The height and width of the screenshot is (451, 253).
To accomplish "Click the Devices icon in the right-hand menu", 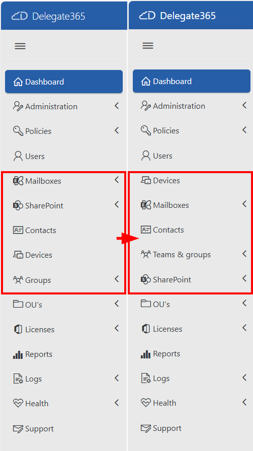I will pyautogui.click(x=146, y=181).
